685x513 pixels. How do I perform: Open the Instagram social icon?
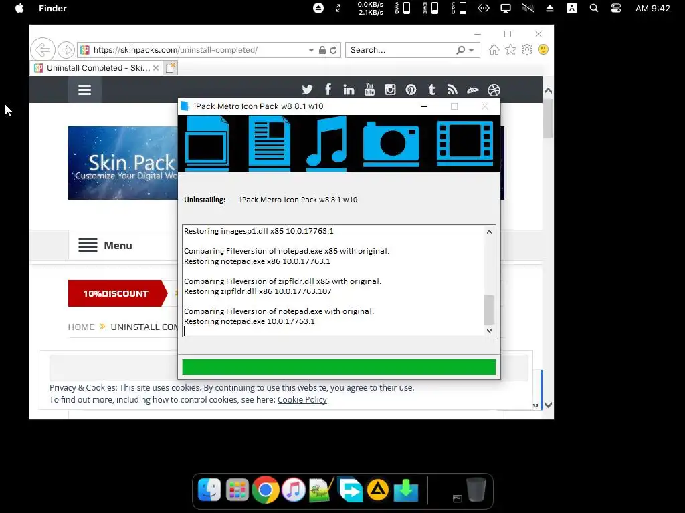pyautogui.click(x=390, y=90)
